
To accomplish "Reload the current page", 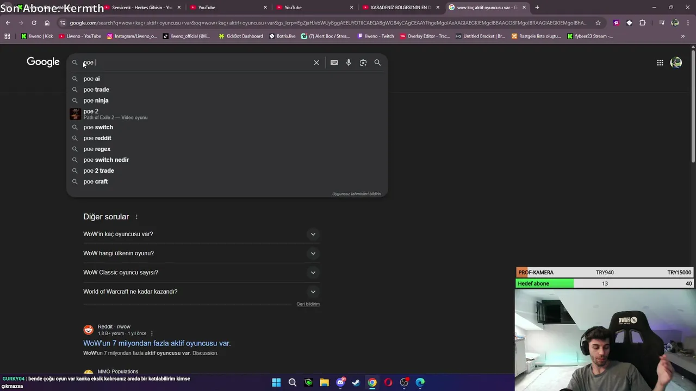I will point(34,23).
